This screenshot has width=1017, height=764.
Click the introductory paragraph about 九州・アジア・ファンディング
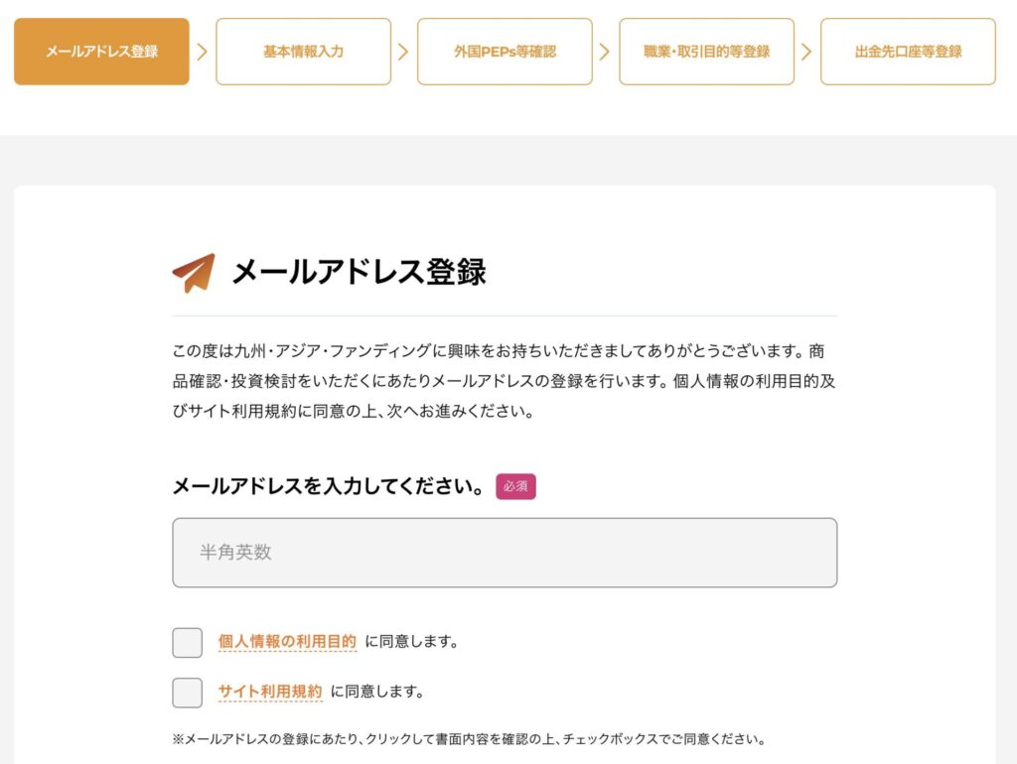coord(497,381)
